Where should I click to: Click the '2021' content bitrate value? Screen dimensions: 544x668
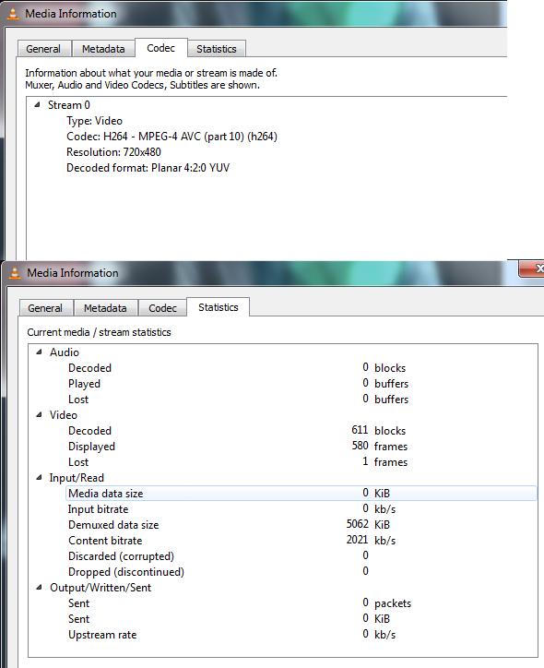coord(357,540)
